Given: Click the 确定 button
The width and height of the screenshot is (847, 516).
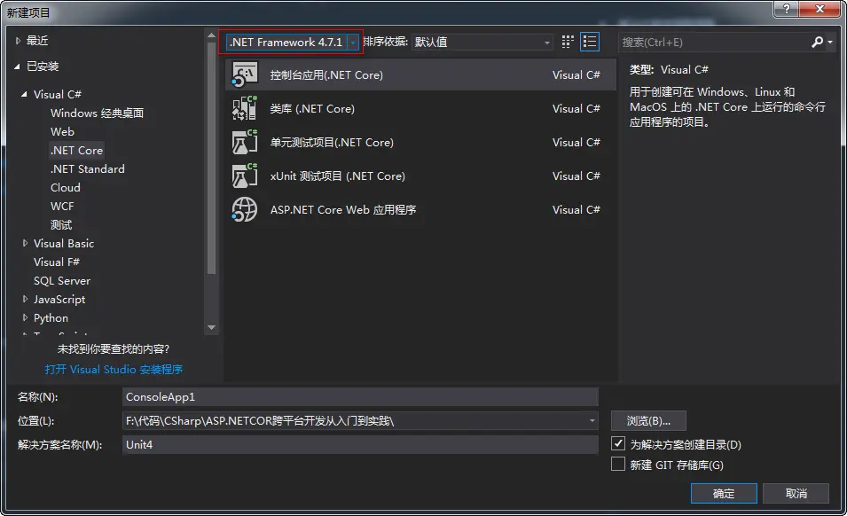Looking at the screenshot, I should pos(724,493).
